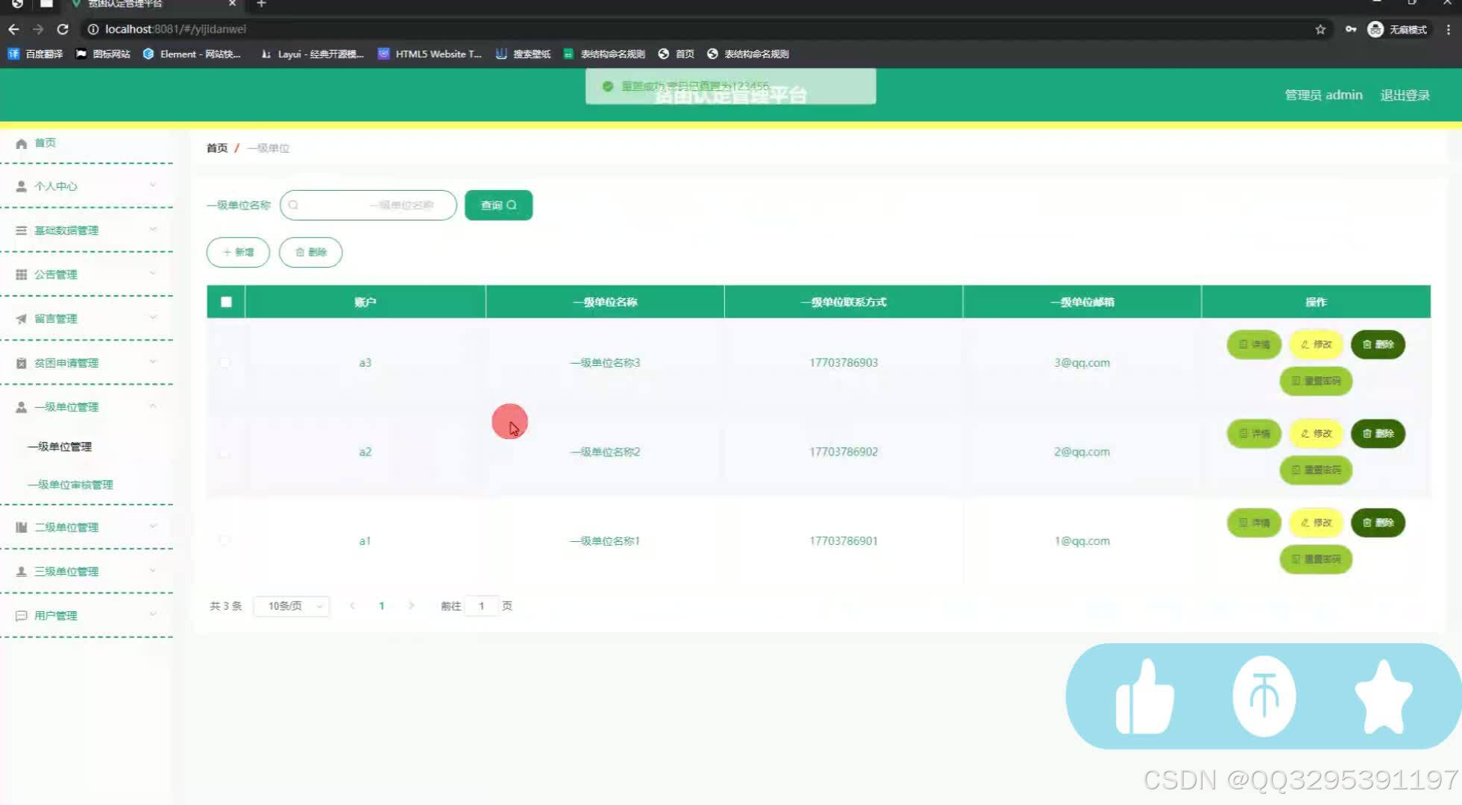Open new browser tab plus icon
Viewport: 1462px width, 805px height.
tap(261, 4)
